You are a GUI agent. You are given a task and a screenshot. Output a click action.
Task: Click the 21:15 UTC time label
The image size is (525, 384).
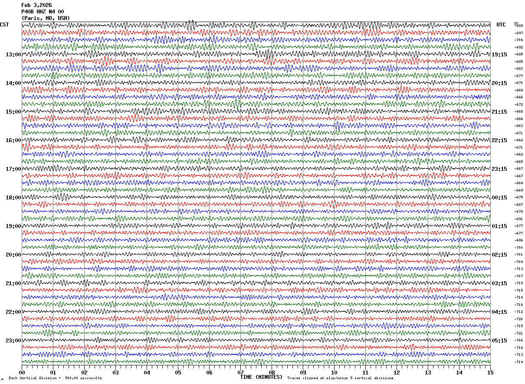pyautogui.click(x=499, y=112)
